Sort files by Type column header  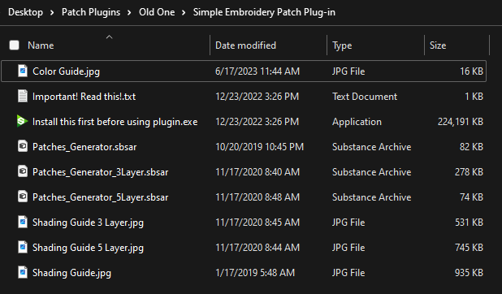pos(342,45)
